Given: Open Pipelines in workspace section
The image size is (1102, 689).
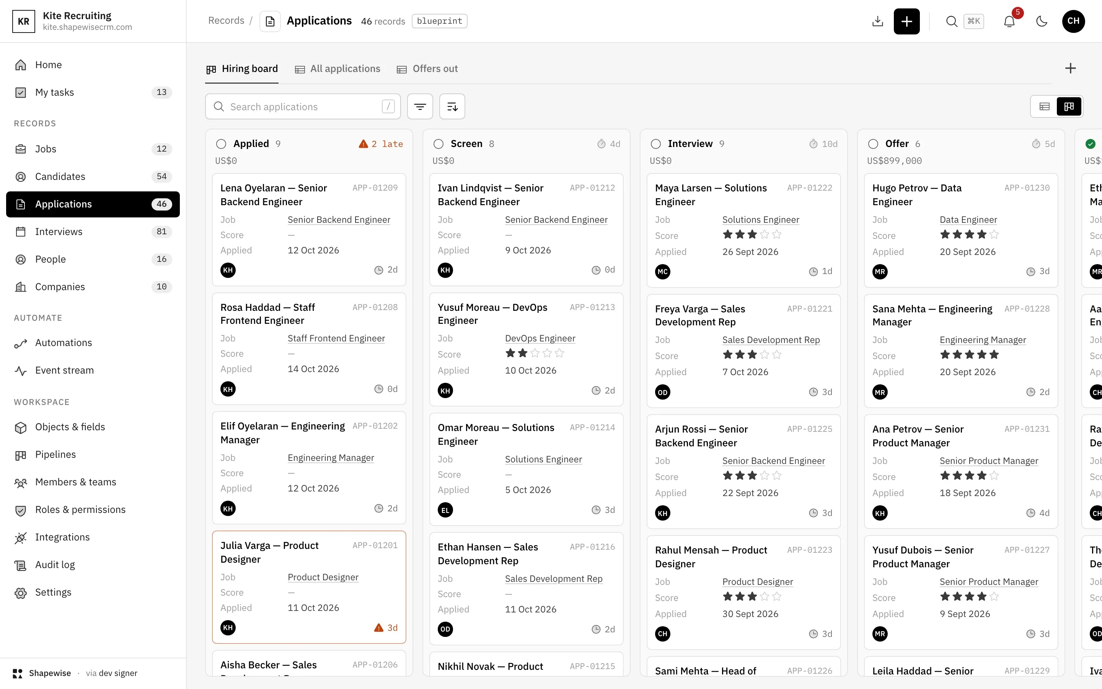Looking at the screenshot, I should (x=93, y=455).
